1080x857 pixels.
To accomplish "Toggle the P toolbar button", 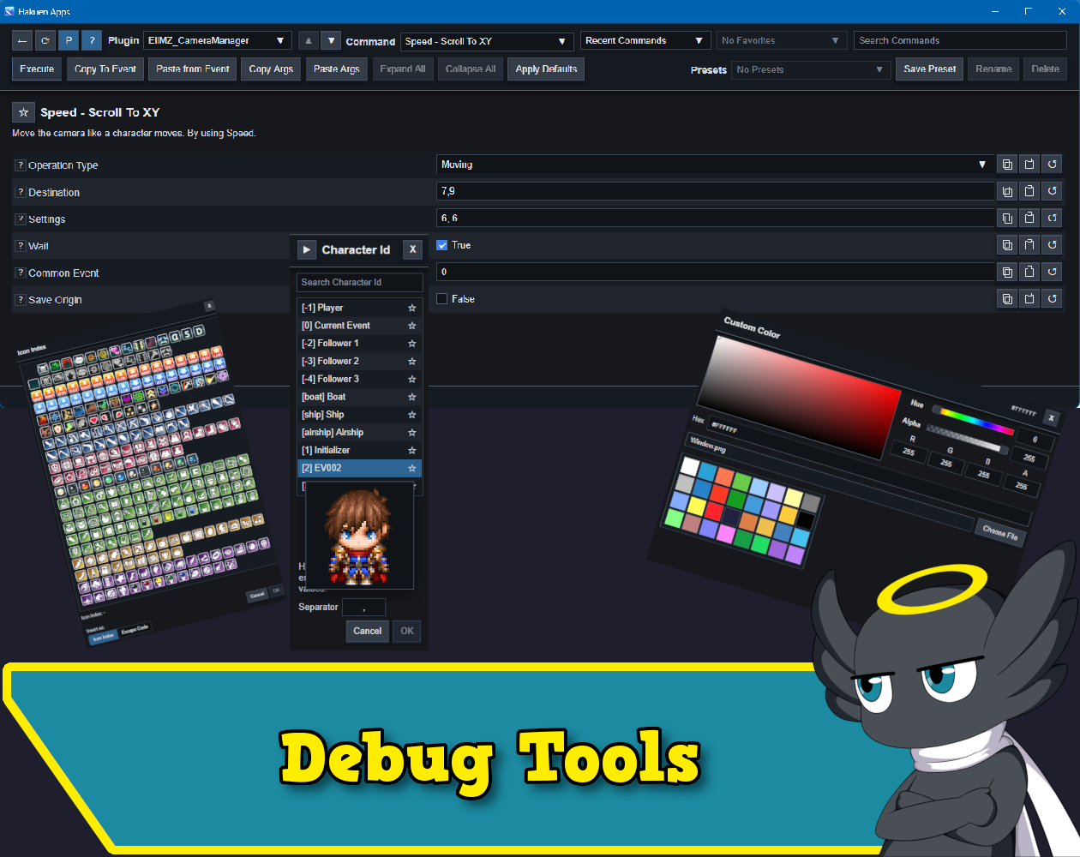I will [69, 40].
